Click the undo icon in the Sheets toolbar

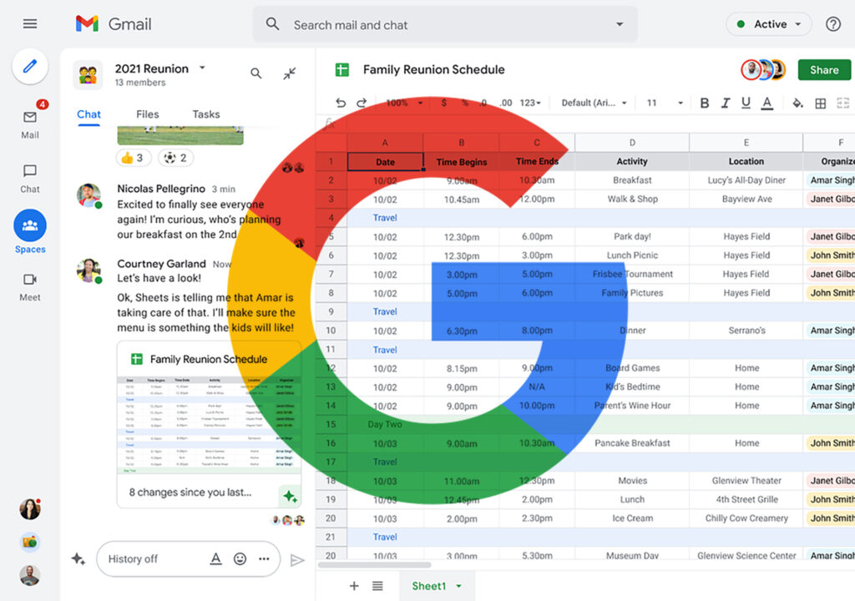(x=341, y=103)
